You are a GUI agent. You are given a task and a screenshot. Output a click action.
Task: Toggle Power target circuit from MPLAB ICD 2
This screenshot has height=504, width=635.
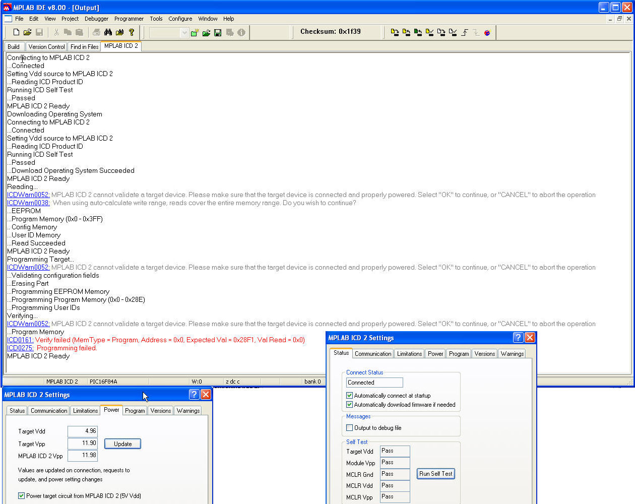(21, 496)
